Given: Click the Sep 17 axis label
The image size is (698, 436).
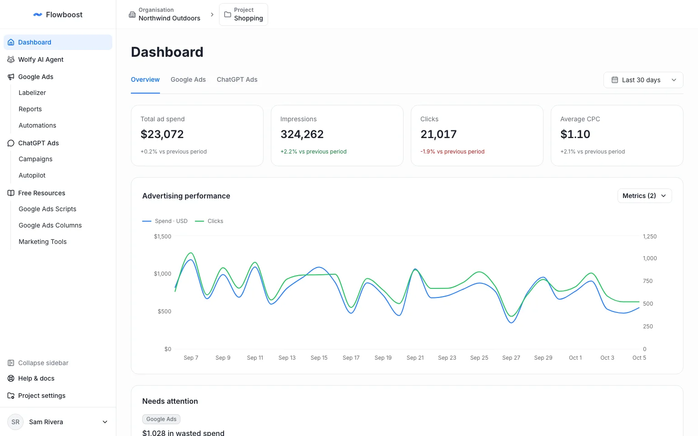Looking at the screenshot, I should [351, 358].
